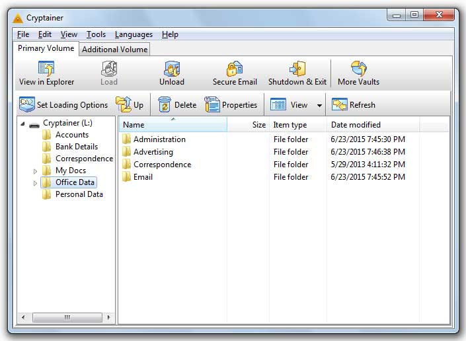Sort by Size column header
Image resolution: width=466 pixels, height=341 pixels.
point(248,125)
